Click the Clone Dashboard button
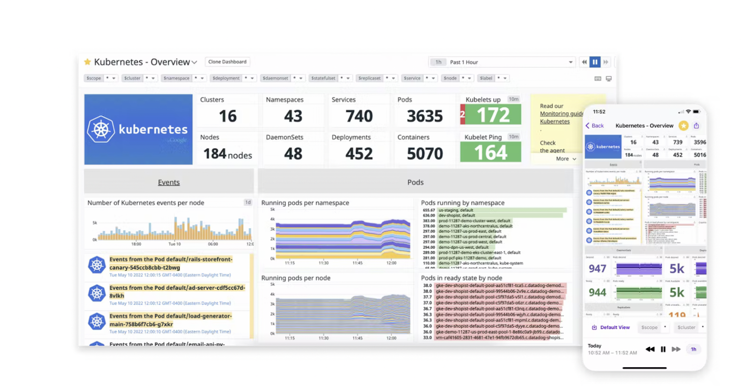Screen dimensions: 750x386 coord(227,62)
